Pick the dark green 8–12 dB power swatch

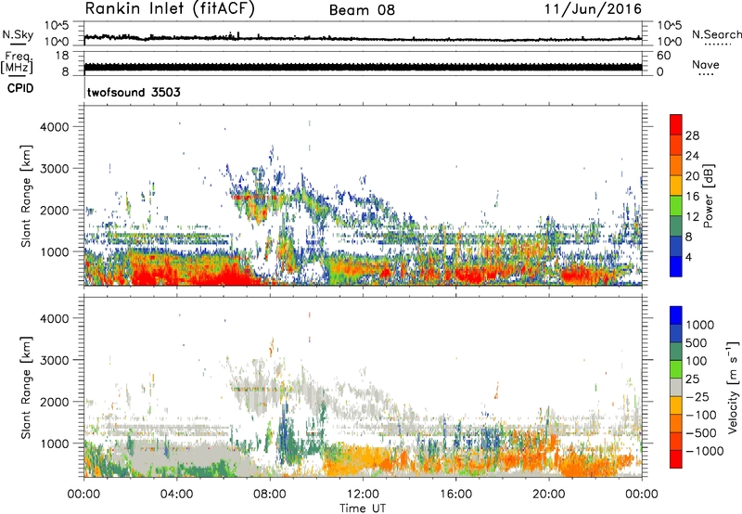[676, 226]
